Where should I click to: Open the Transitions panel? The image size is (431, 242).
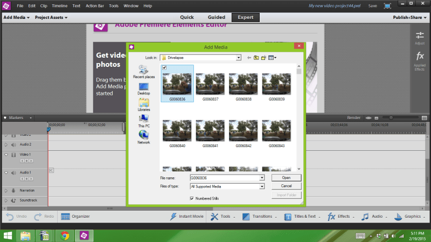click(x=260, y=217)
